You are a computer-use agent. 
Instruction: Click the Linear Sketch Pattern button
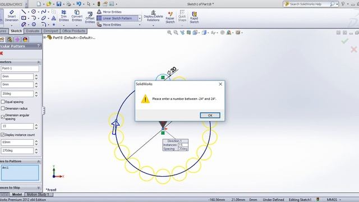click(117, 18)
